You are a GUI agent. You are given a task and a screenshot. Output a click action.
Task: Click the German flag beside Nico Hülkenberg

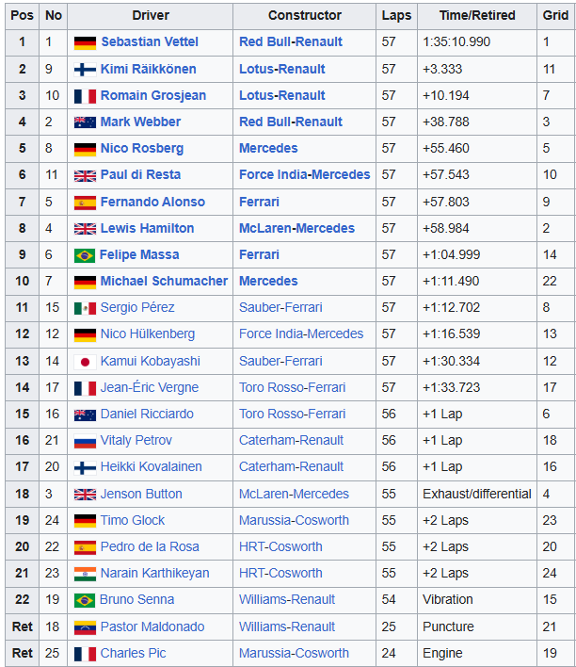click(85, 334)
